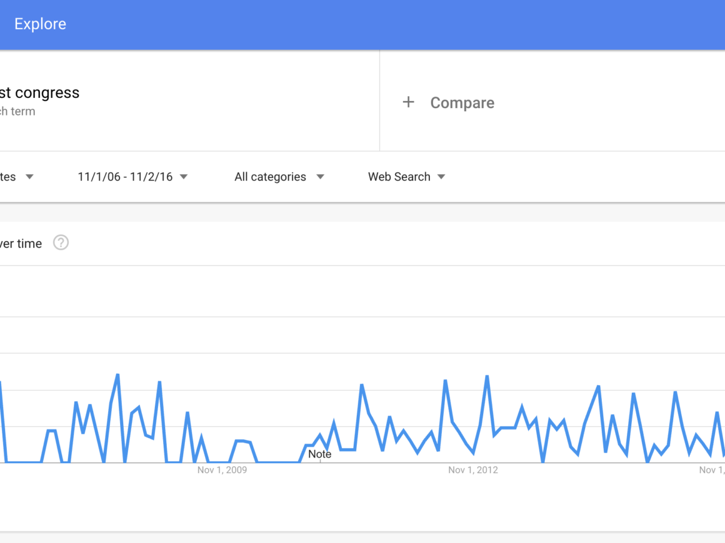Click the Nov 1, 2009 axis label
The height and width of the screenshot is (543, 725).
pos(222,470)
